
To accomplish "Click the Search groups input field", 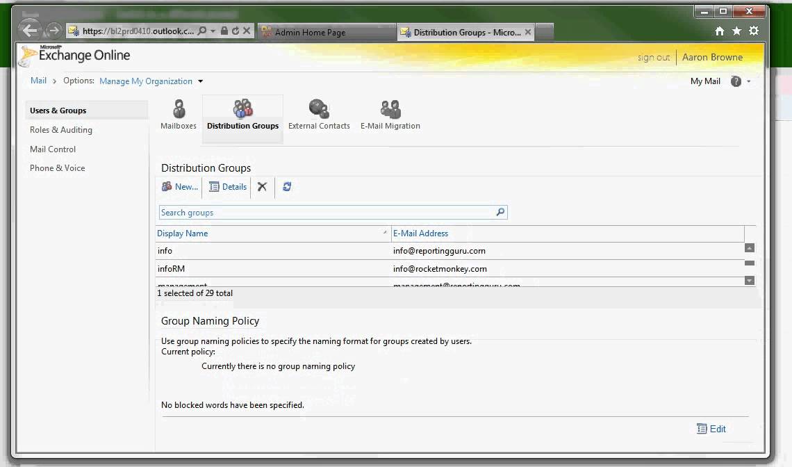I will coord(326,213).
